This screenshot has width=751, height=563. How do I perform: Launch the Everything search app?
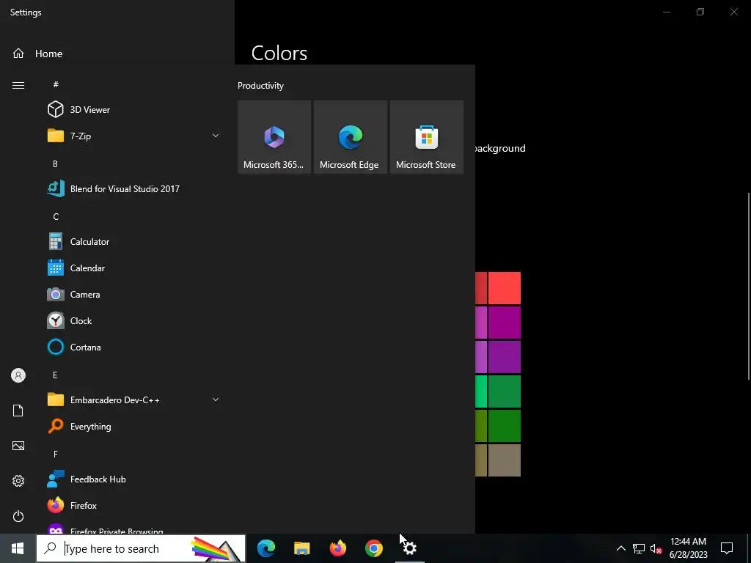click(x=134, y=426)
